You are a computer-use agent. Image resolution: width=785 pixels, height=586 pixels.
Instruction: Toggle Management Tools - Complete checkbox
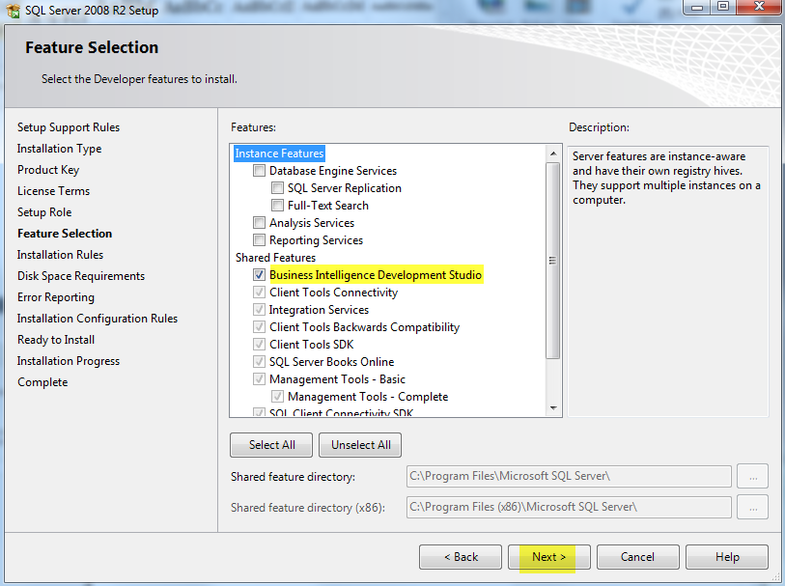pos(277,397)
